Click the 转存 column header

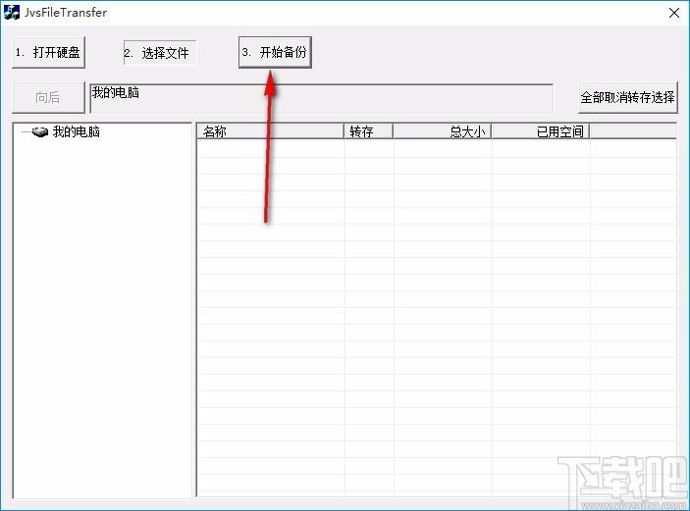(368, 131)
